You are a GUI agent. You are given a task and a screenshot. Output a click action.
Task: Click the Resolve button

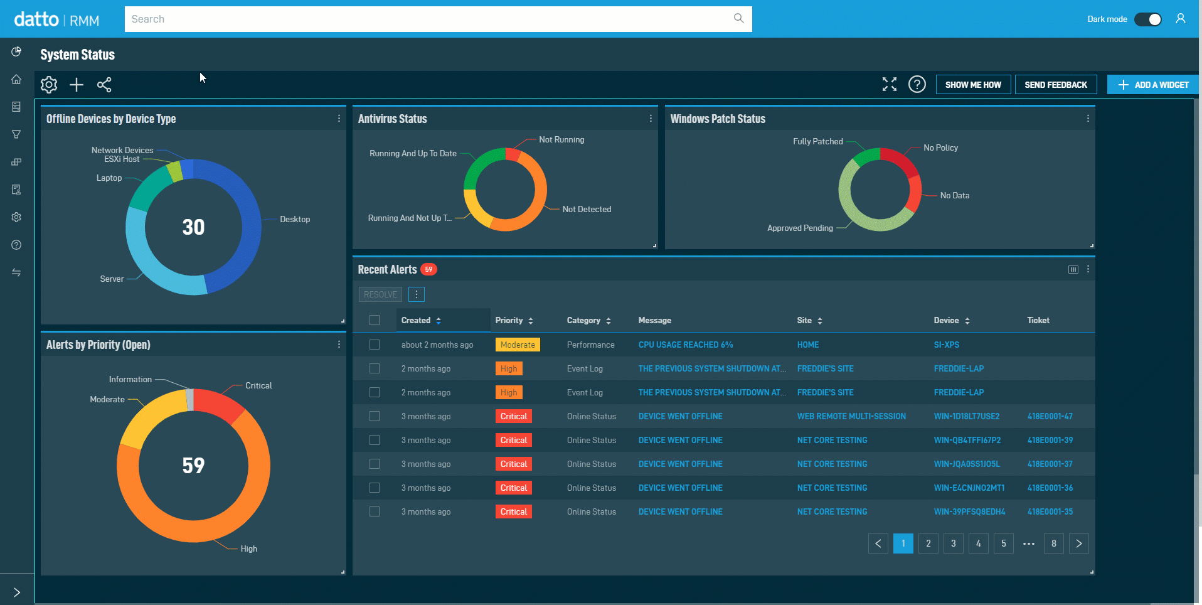380,294
